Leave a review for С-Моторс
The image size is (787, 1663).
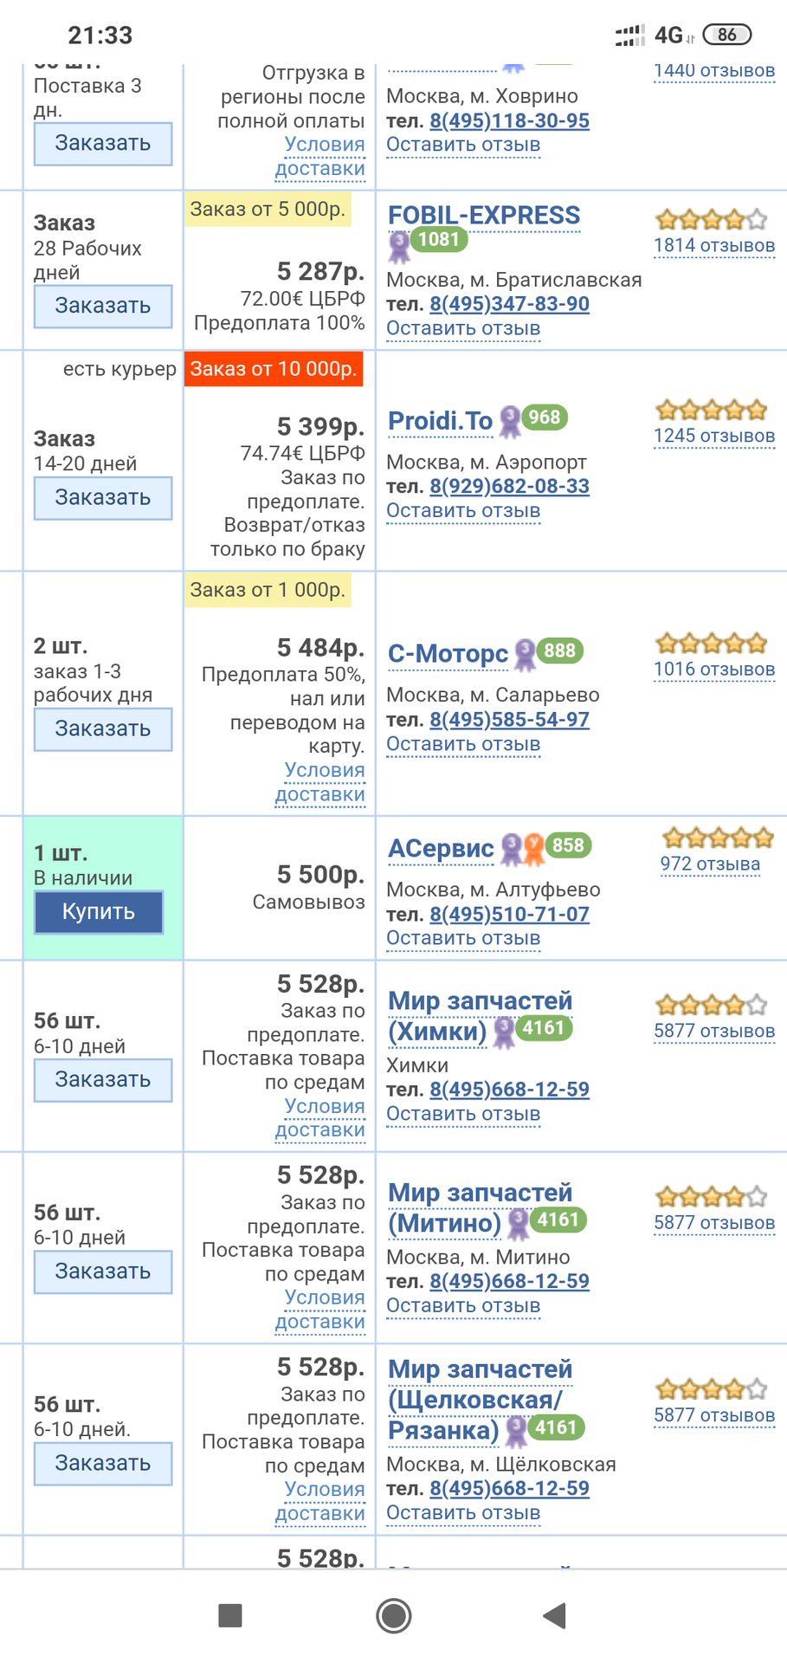[x=463, y=745]
